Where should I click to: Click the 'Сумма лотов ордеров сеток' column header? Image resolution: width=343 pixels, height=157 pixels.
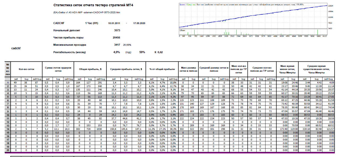click(58, 69)
